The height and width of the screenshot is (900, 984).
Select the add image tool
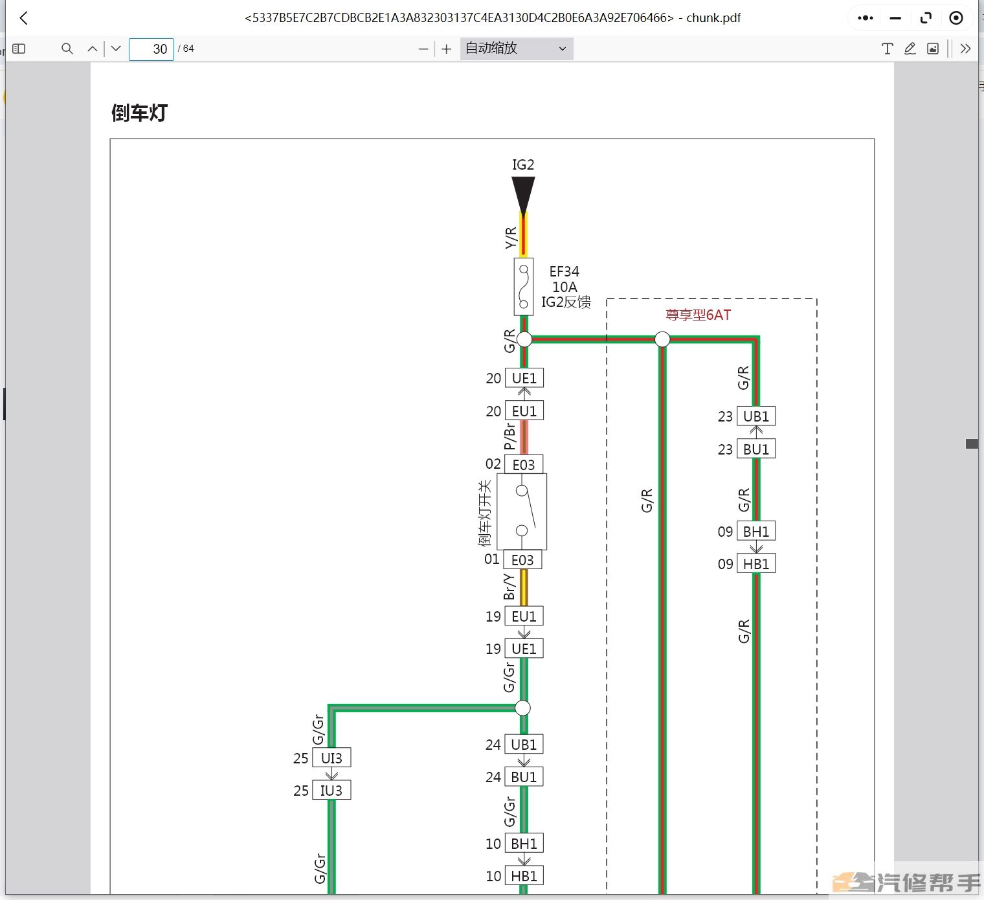click(933, 49)
